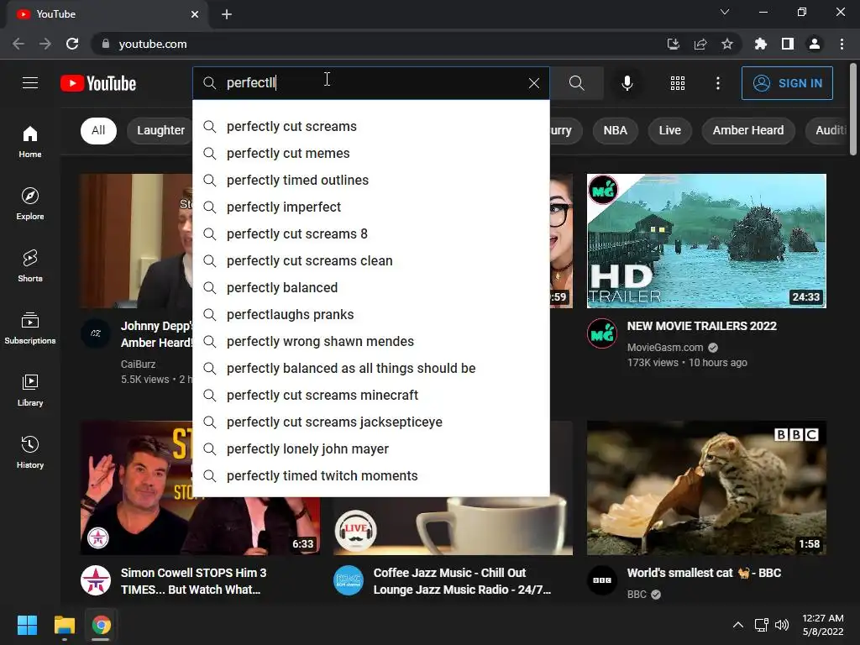Reload the page in Chrome

coord(72,44)
